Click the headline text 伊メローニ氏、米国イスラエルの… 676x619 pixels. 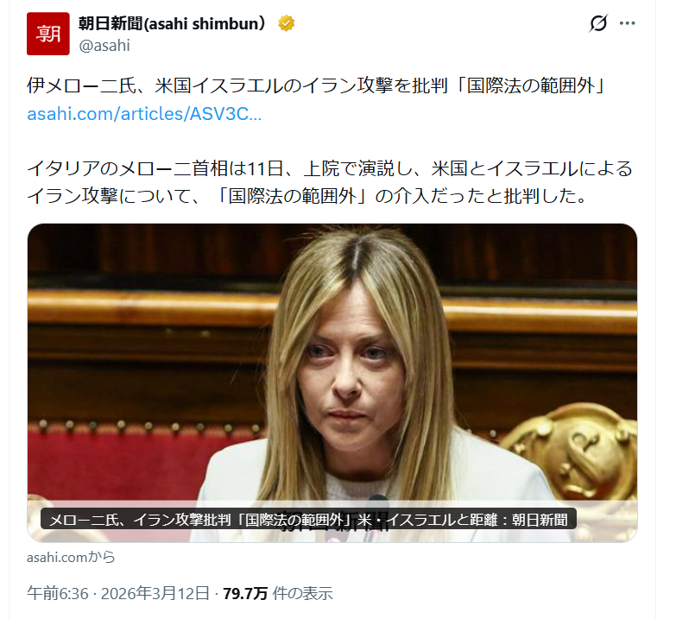point(317,85)
